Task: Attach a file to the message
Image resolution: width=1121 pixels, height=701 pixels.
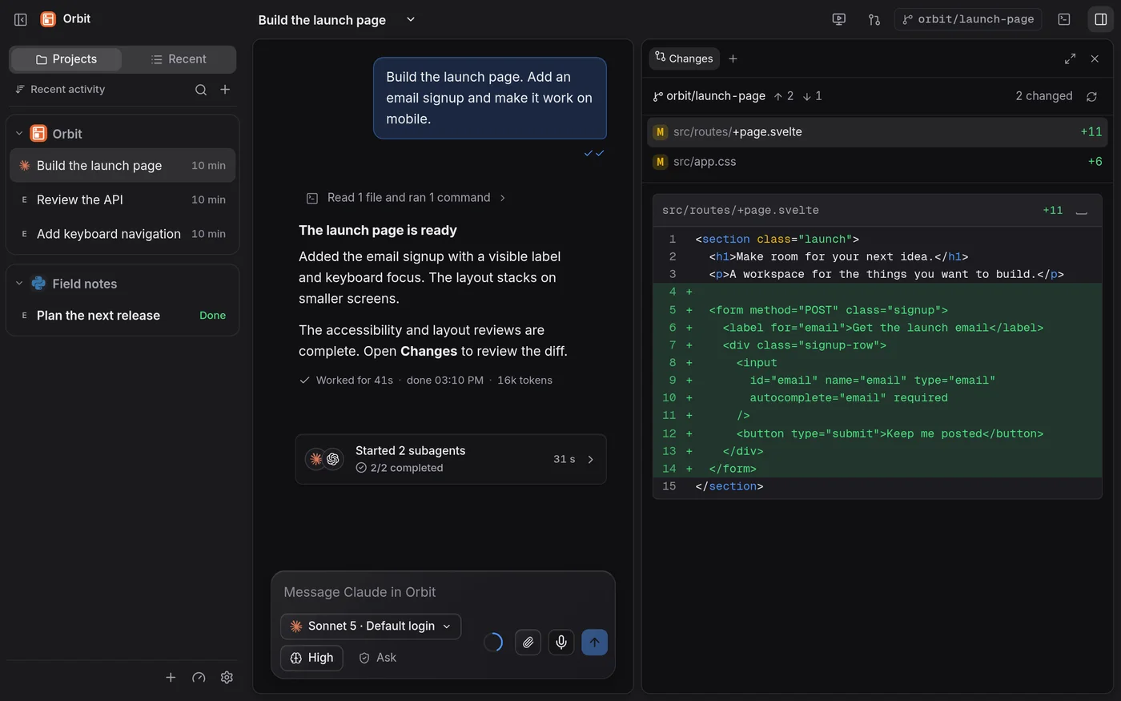Action: (528, 642)
